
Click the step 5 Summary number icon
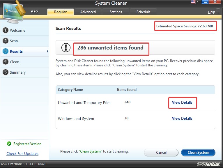(x=5, y=72)
